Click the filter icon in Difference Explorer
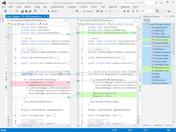The image size is (176, 132). tap(145, 20)
